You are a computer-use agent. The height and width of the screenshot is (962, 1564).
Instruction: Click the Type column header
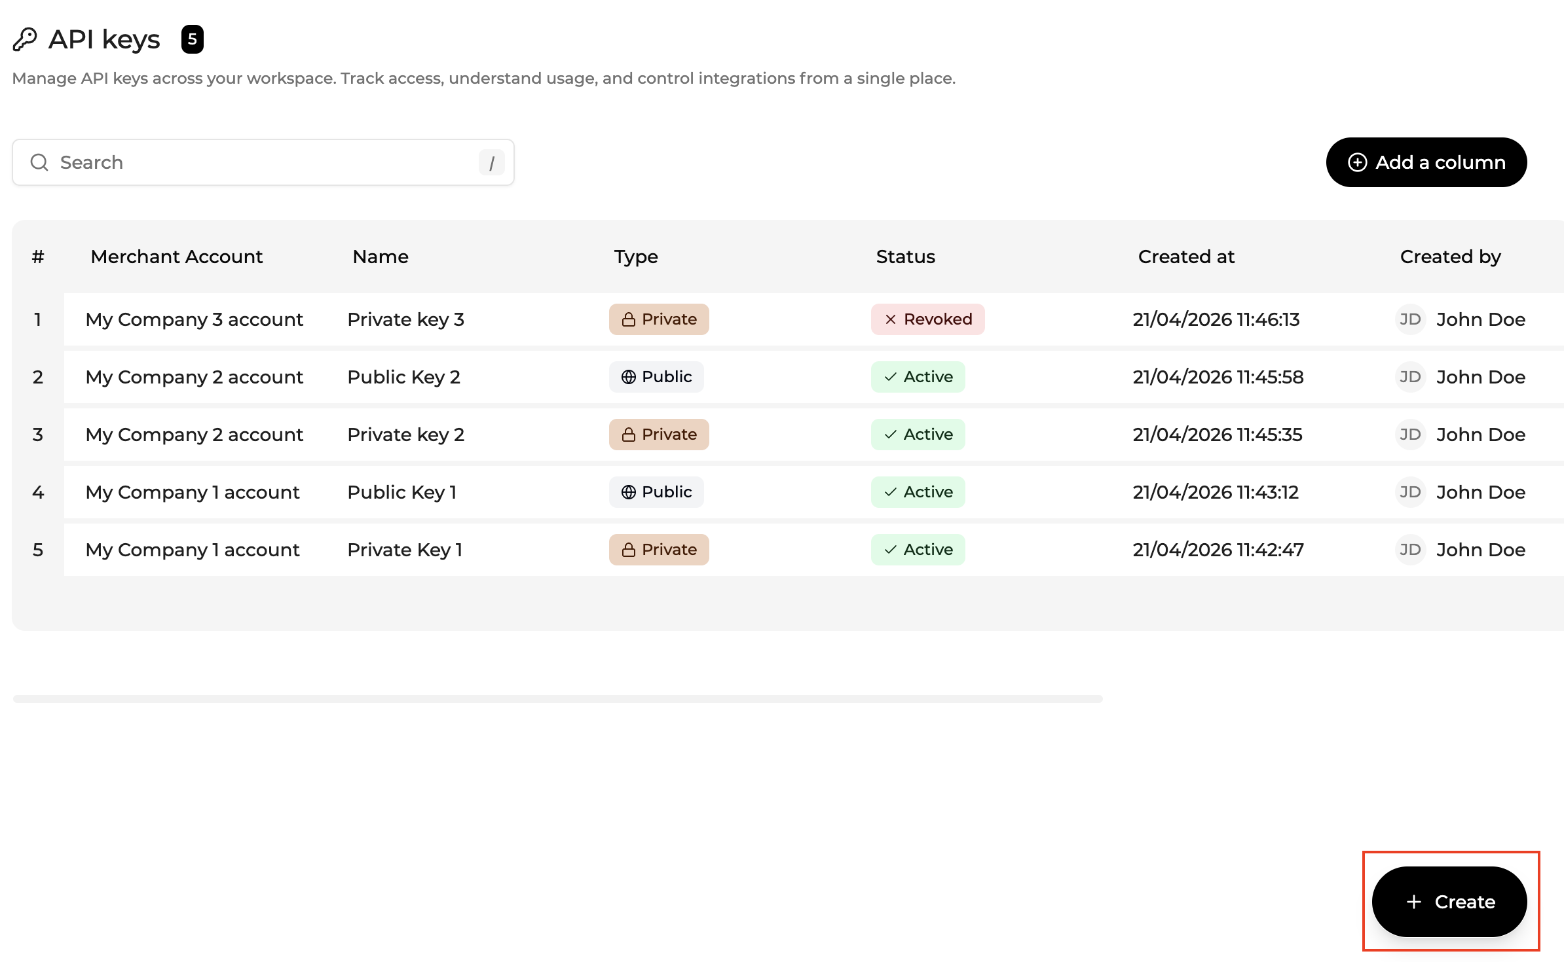635,257
